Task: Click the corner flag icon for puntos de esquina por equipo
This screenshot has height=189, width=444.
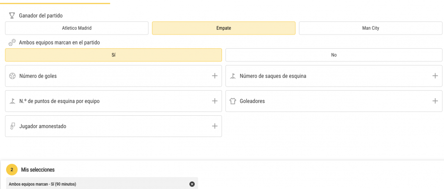Action: (12, 101)
